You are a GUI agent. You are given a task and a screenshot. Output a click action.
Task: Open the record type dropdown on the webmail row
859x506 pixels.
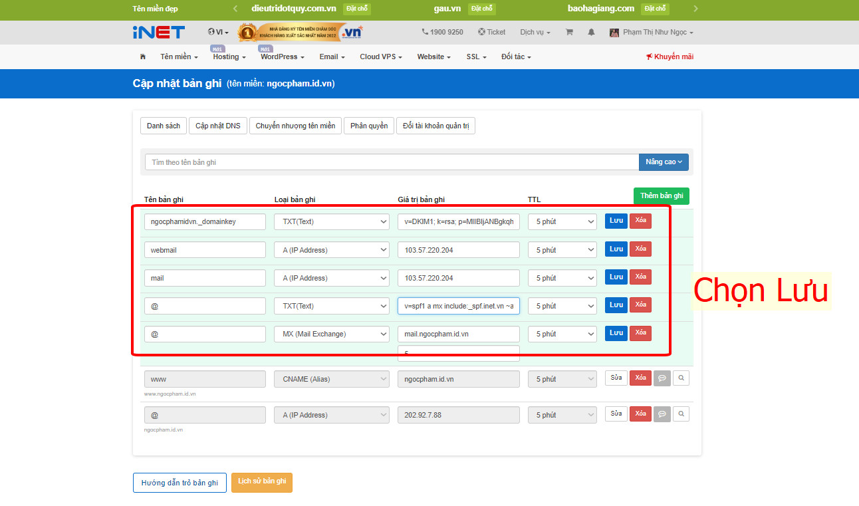331,249
